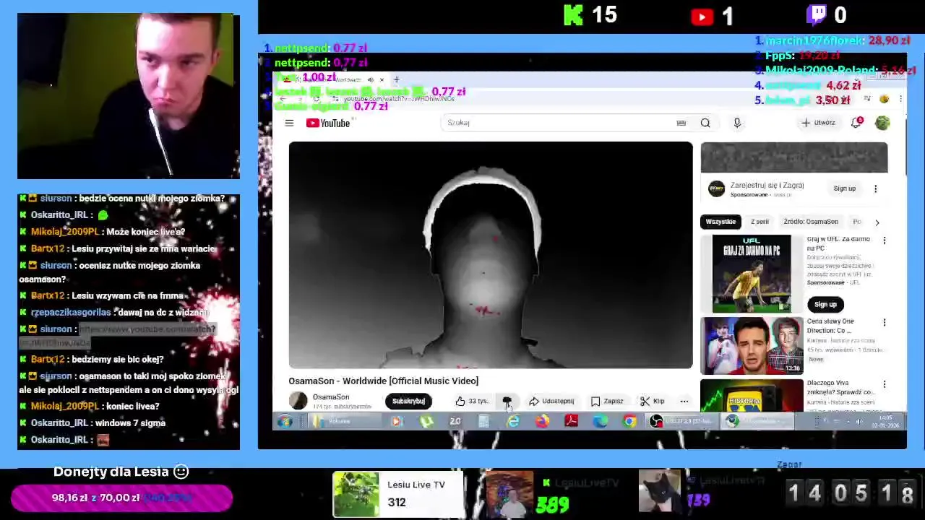Open the YouTube hamburger guide menu
This screenshot has height=520, width=925.
point(289,123)
